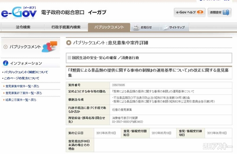237x154 pixels.
Task: Click the サイトマップ map icon
Action: [x=165, y=28]
